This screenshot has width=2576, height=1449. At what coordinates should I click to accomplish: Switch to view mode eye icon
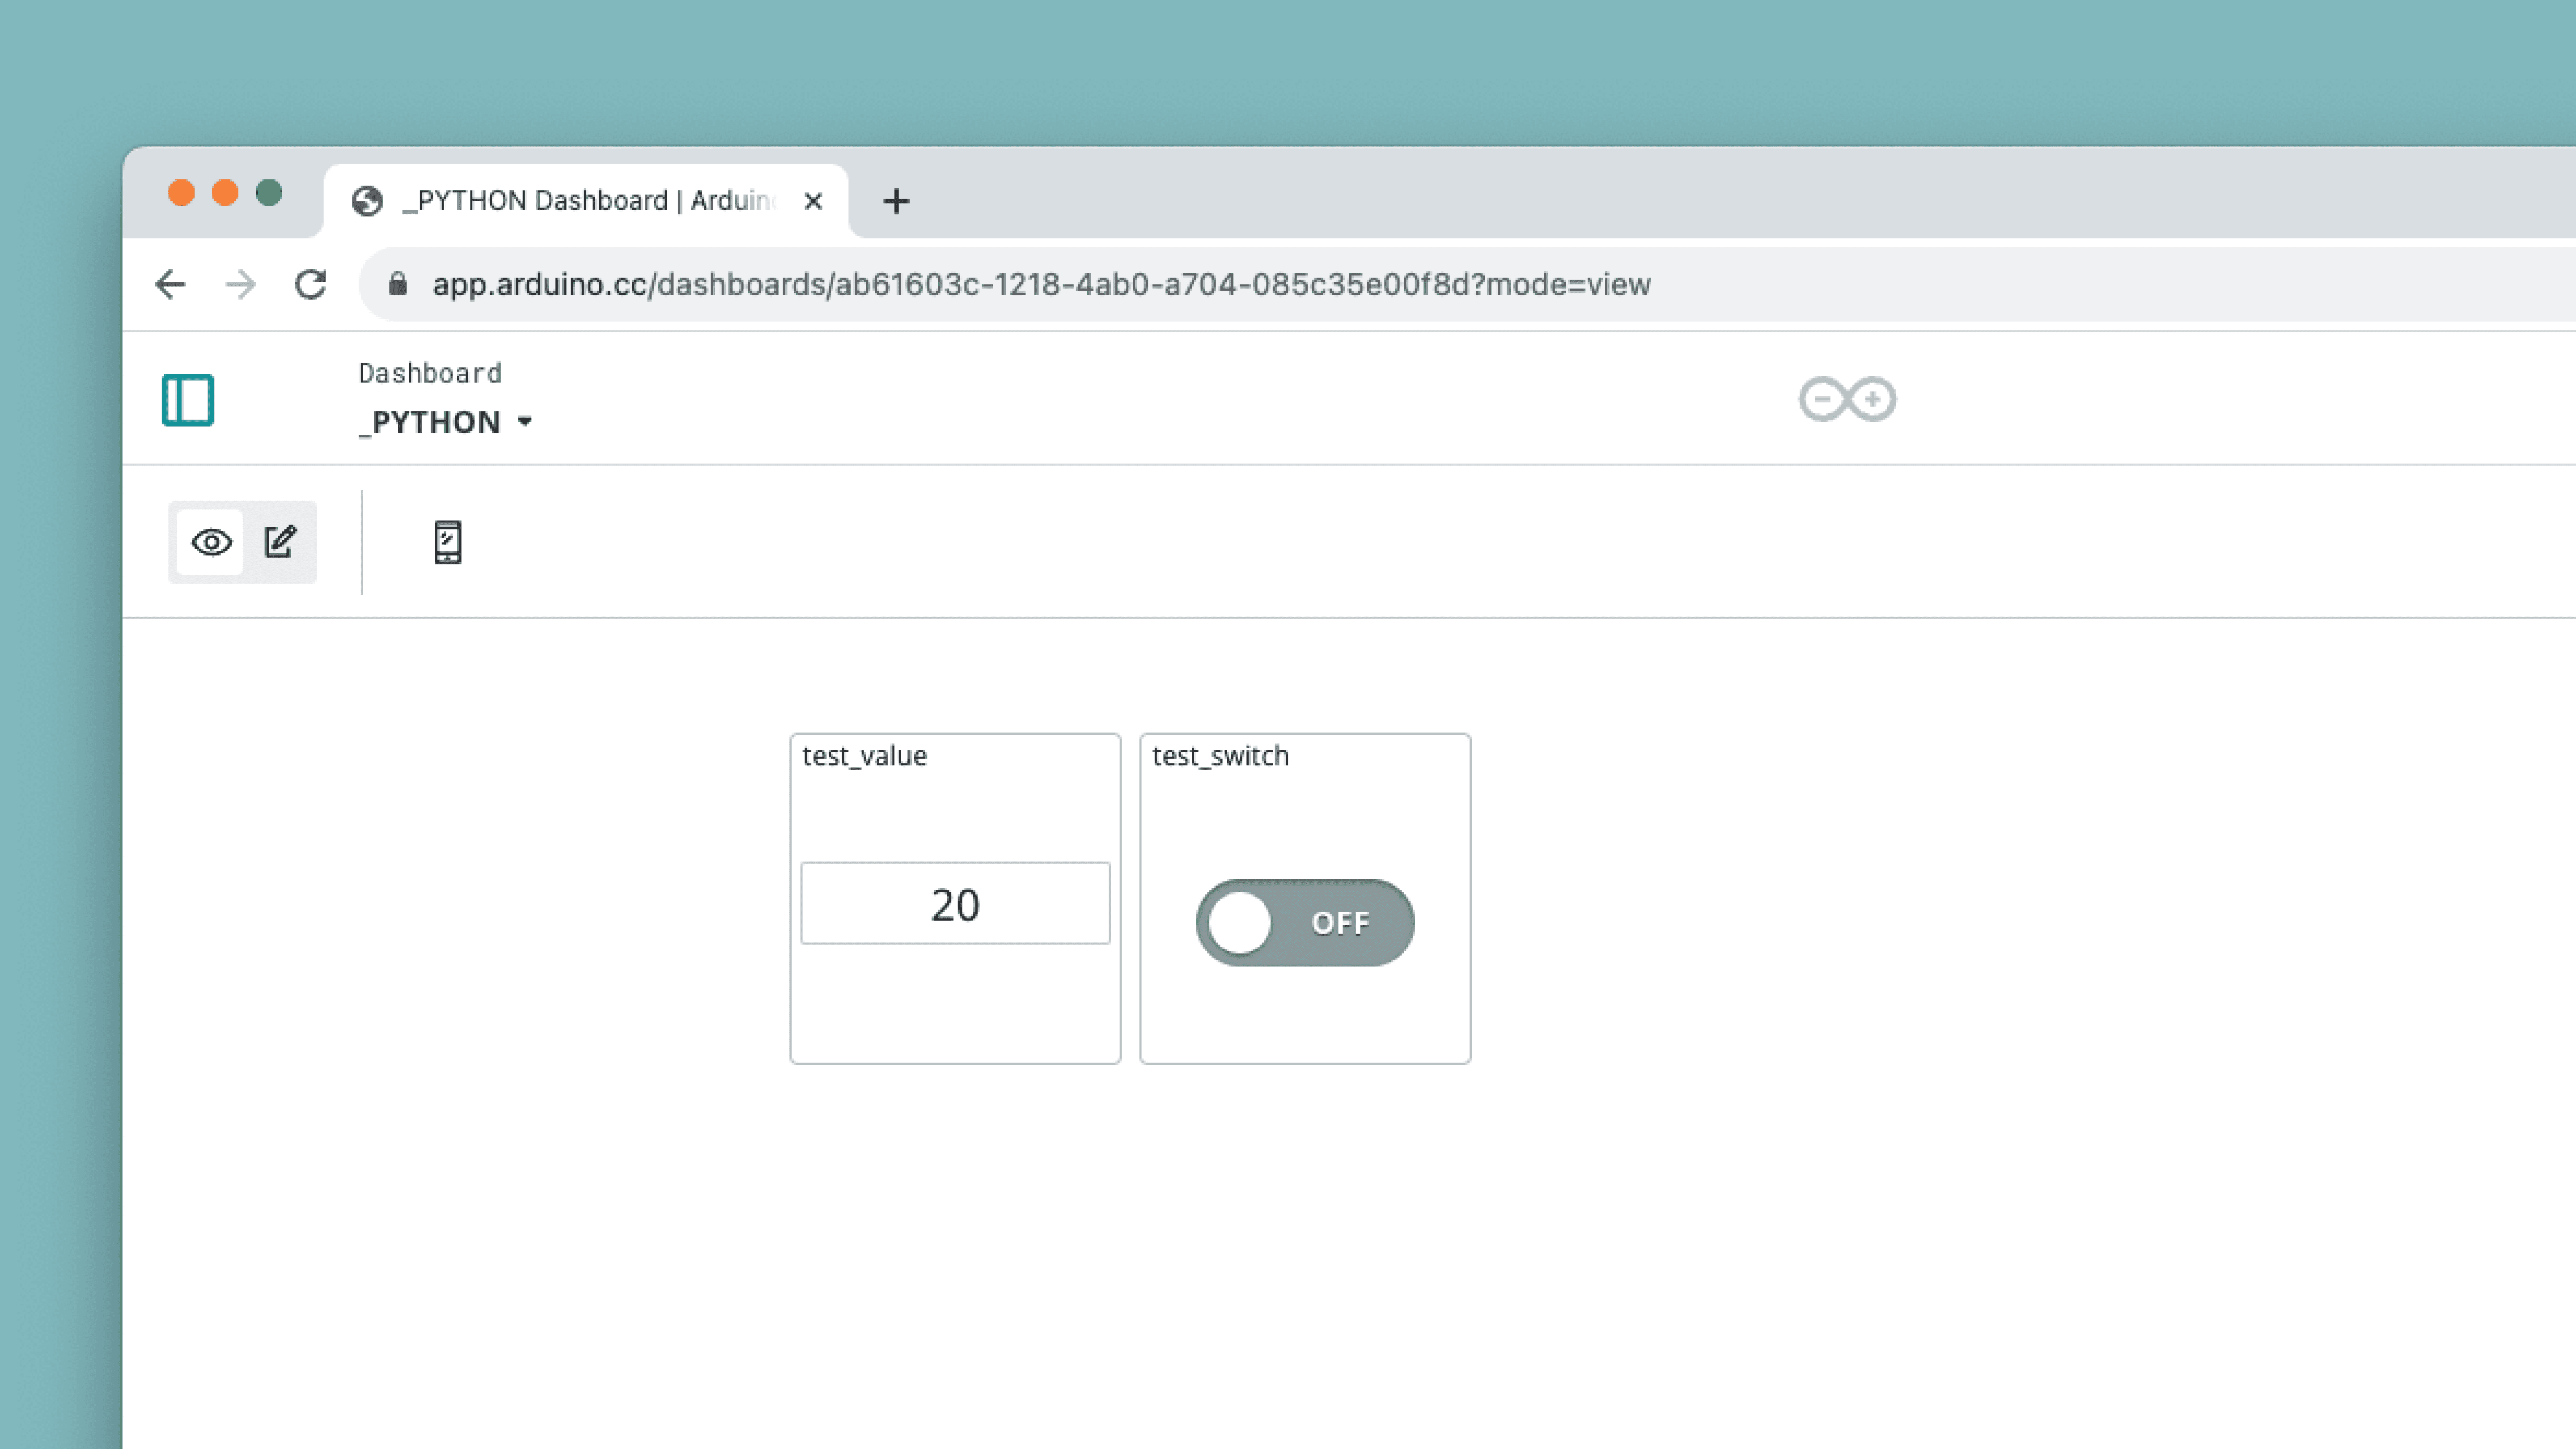[211, 542]
